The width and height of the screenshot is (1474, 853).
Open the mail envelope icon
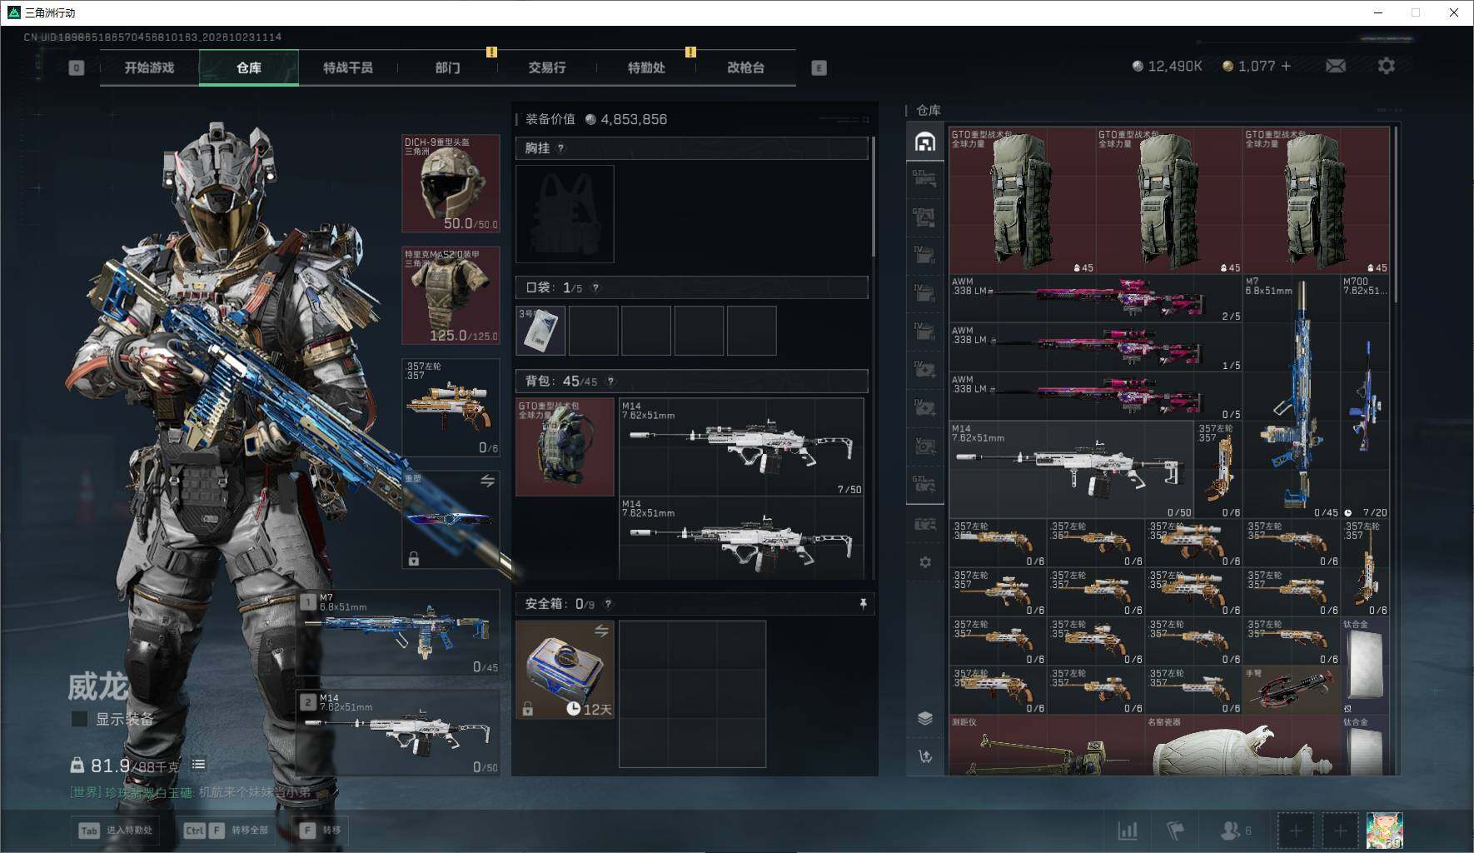(1335, 66)
